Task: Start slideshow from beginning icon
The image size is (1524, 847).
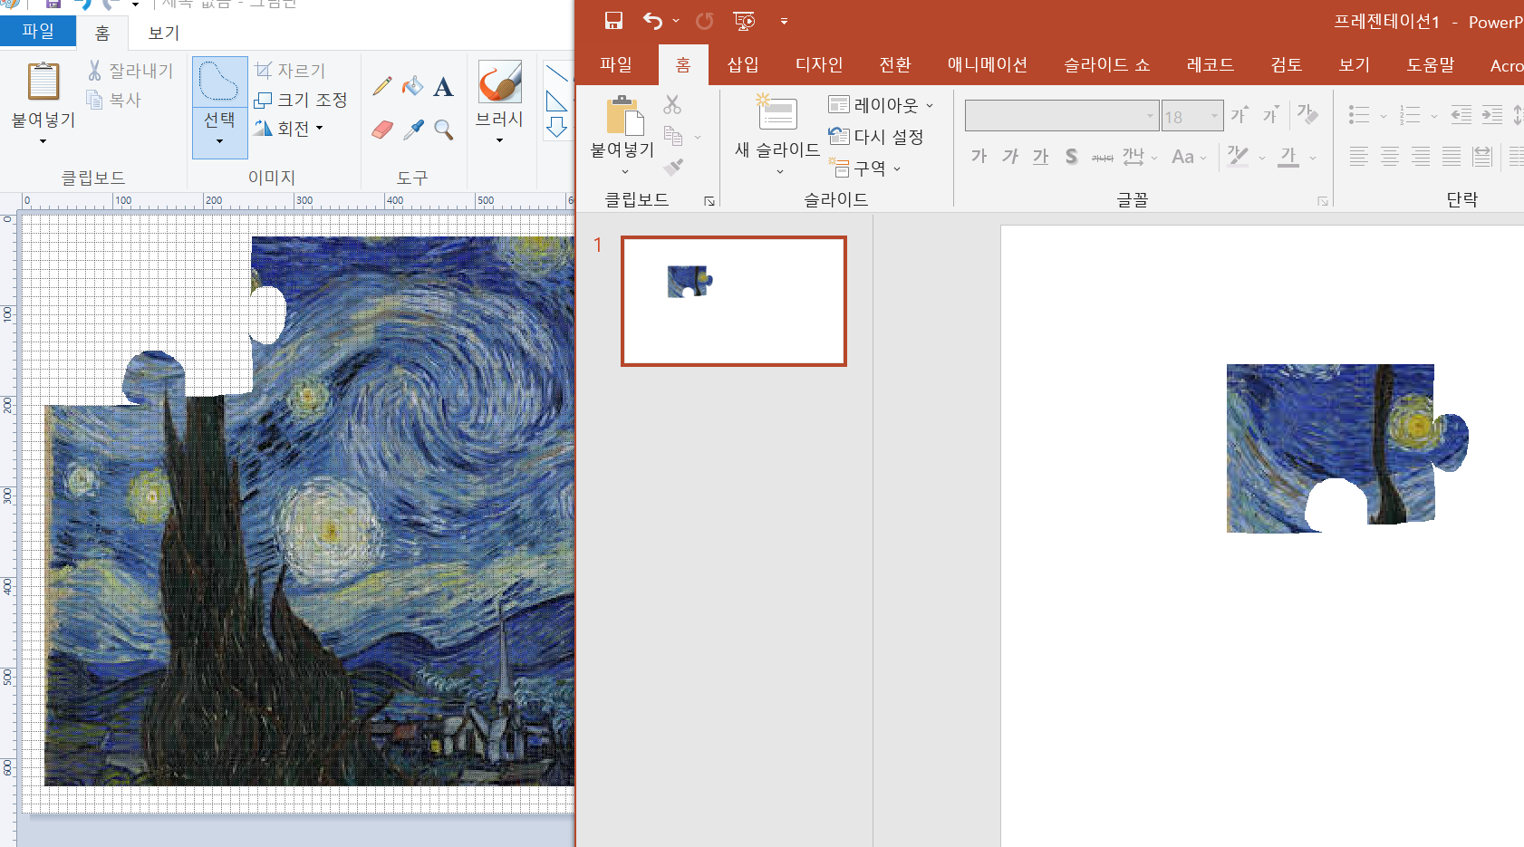Action: [x=744, y=20]
